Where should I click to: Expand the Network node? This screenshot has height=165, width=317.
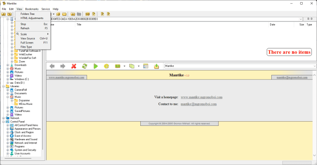click(3, 118)
